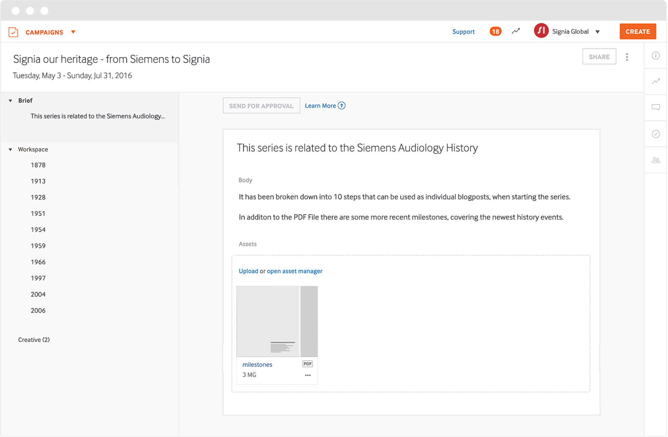Open the three-dot campaign options menu

click(x=627, y=57)
